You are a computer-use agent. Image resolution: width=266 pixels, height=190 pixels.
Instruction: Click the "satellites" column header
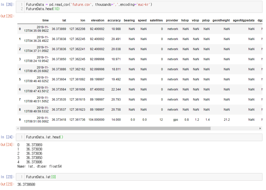[156, 20]
